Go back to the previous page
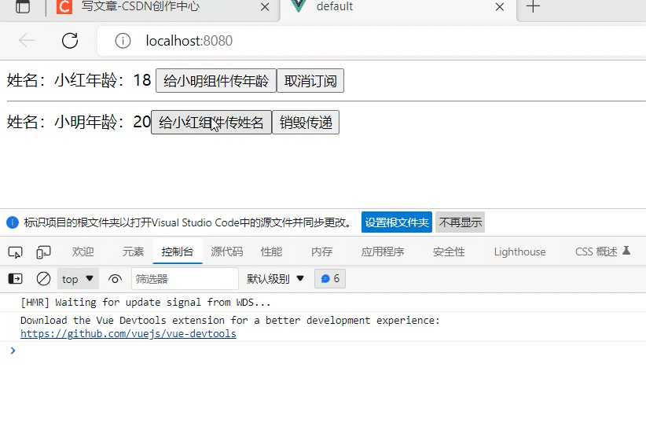Viewport: 646px width, 448px height. click(27, 40)
